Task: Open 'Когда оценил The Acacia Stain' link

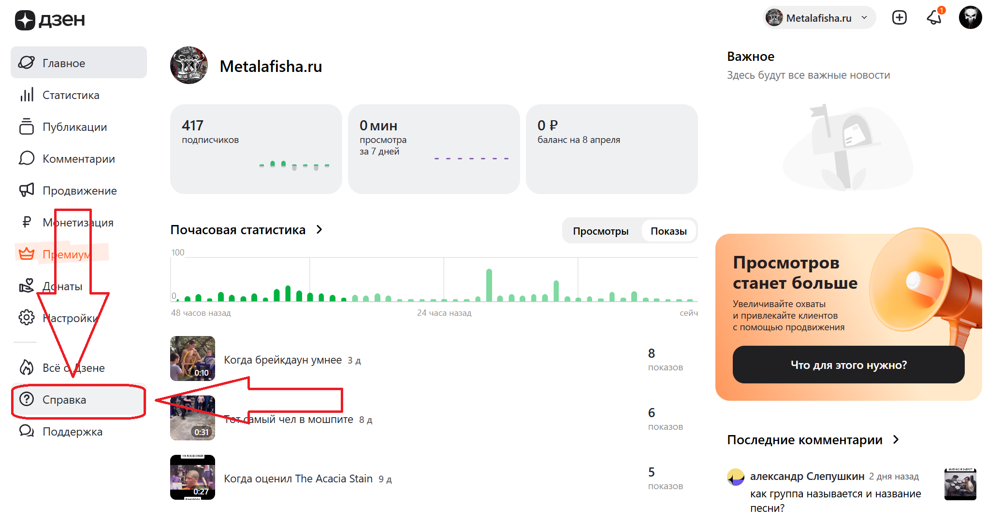Action: tap(298, 479)
